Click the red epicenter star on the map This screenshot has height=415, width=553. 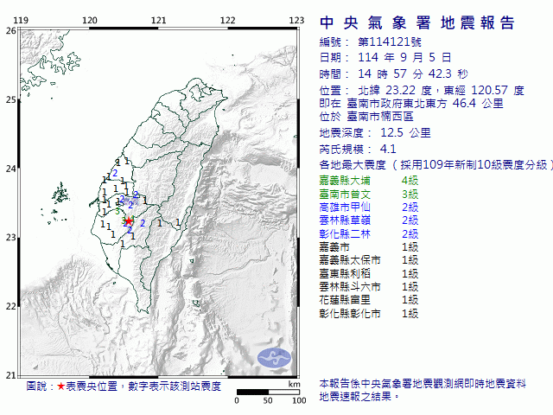(x=129, y=221)
